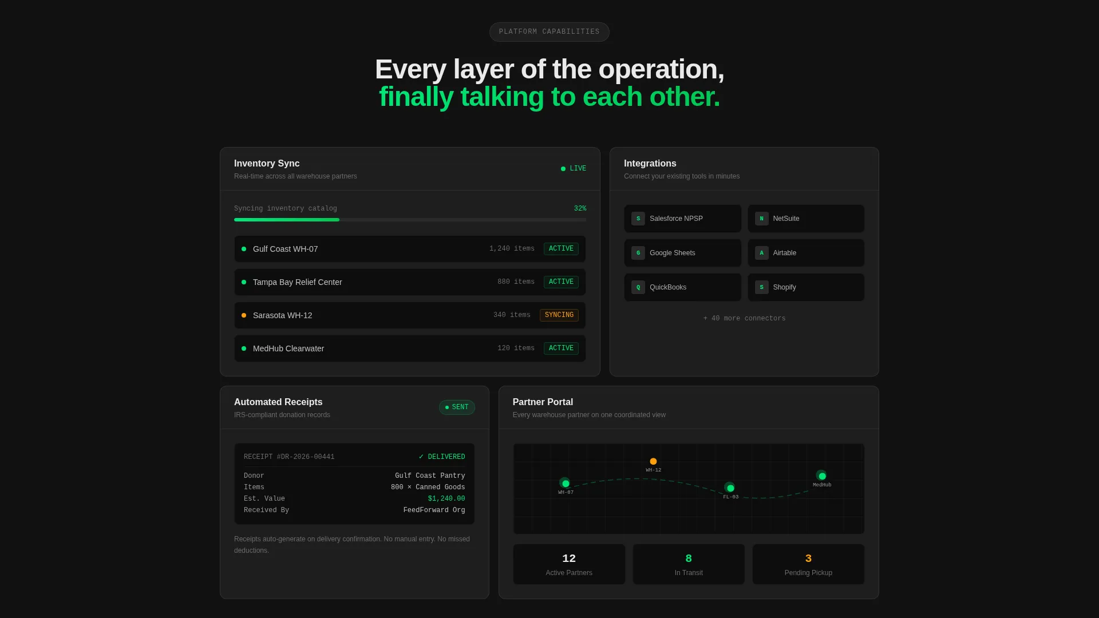Click the Automated Receipts card title
The height and width of the screenshot is (618, 1099).
click(278, 402)
